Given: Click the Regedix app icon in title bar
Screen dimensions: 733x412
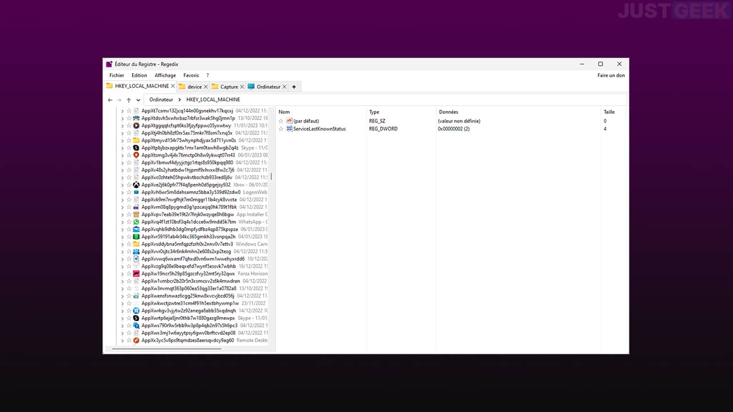Looking at the screenshot, I should pos(109,64).
